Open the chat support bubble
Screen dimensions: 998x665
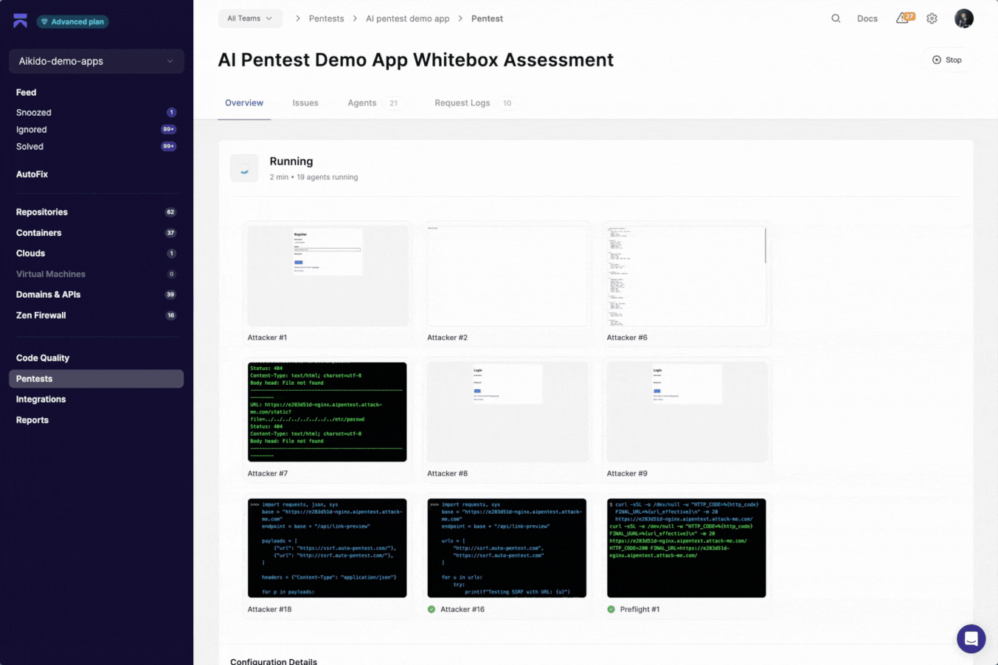click(x=971, y=638)
